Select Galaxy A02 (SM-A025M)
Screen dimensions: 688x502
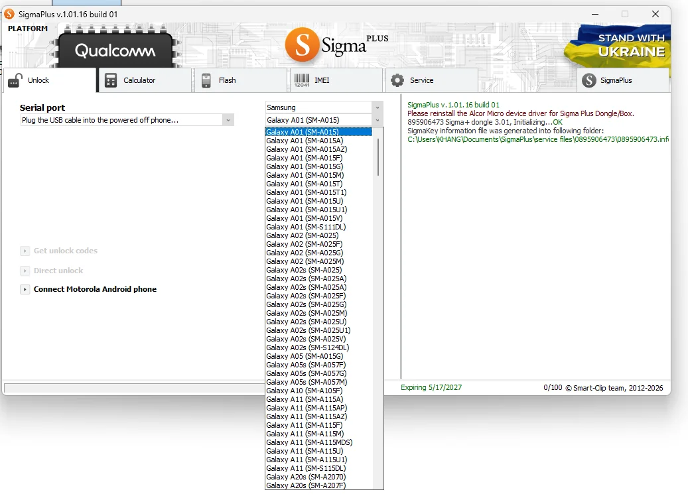click(x=319, y=261)
